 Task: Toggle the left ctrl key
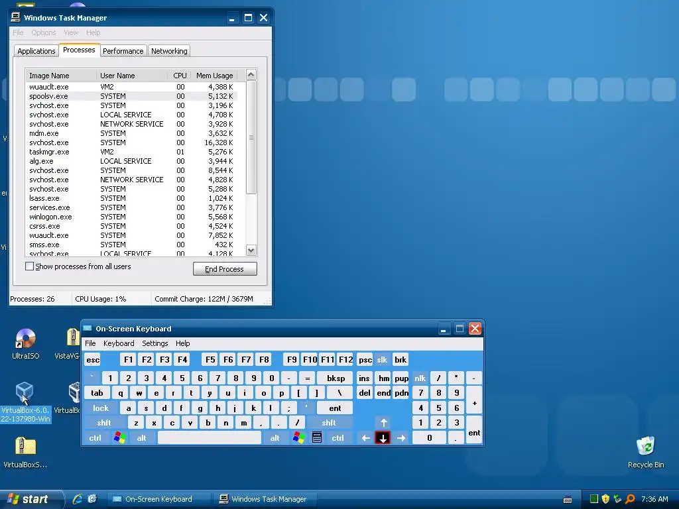(95, 438)
